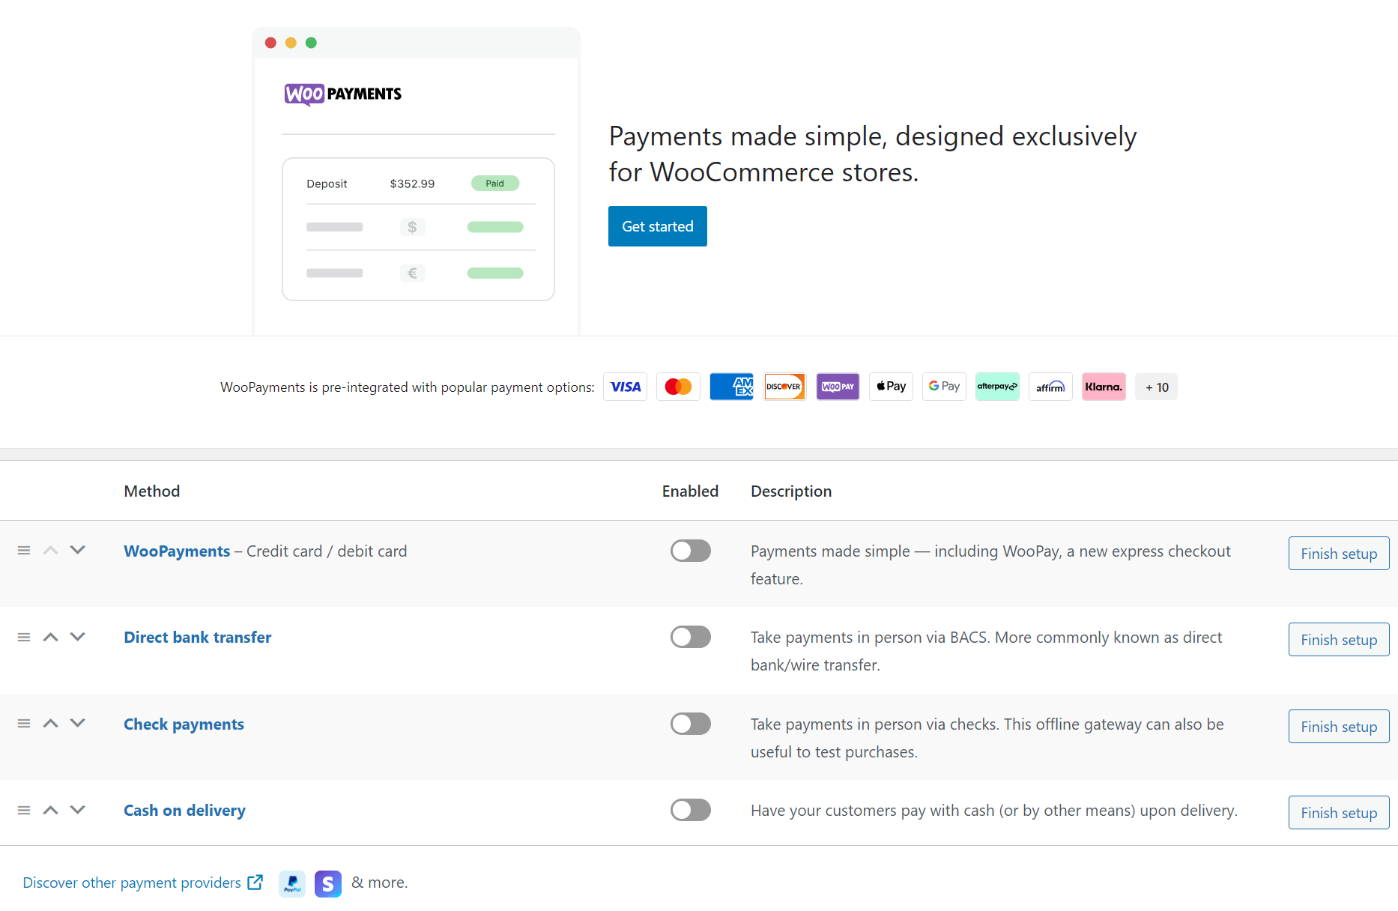Click the Stripe provider icon
This screenshot has height=911, width=1398.
pyautogui.click(x=328, y=883)
